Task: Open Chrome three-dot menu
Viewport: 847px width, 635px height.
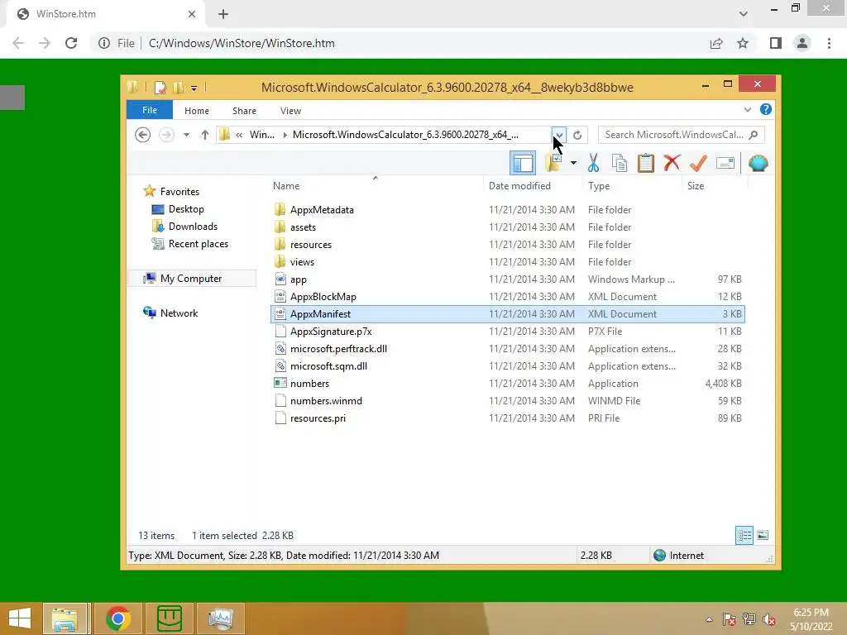Action: point(829,43)
